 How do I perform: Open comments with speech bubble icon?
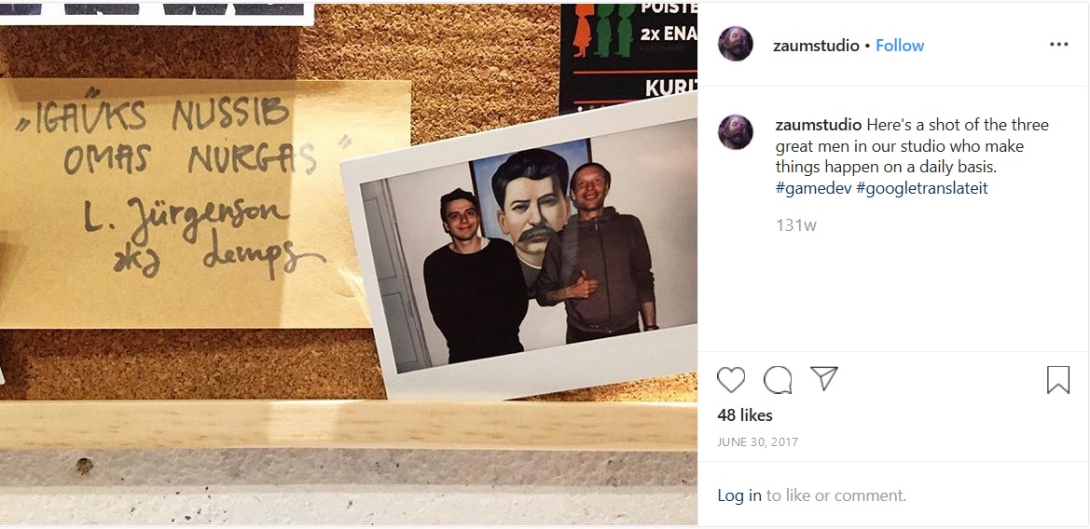point(778,380)
